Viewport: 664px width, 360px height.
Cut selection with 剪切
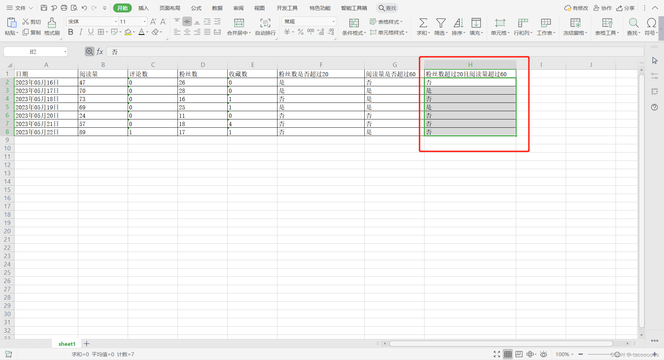pyautogui.click(x=31, y=22)
